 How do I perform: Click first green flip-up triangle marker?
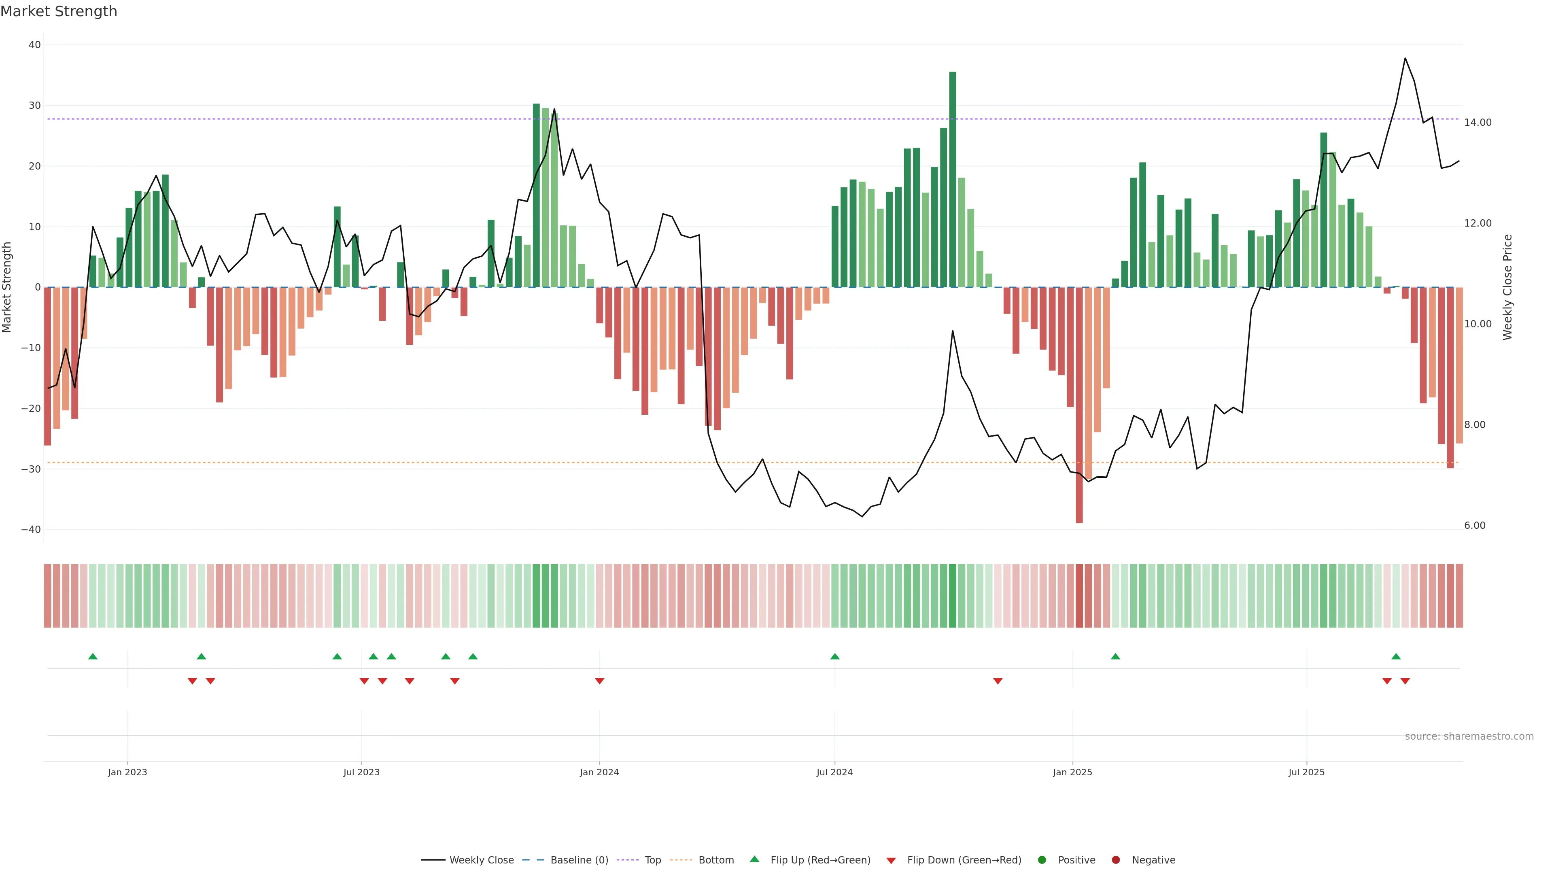[x=93, y=656]
